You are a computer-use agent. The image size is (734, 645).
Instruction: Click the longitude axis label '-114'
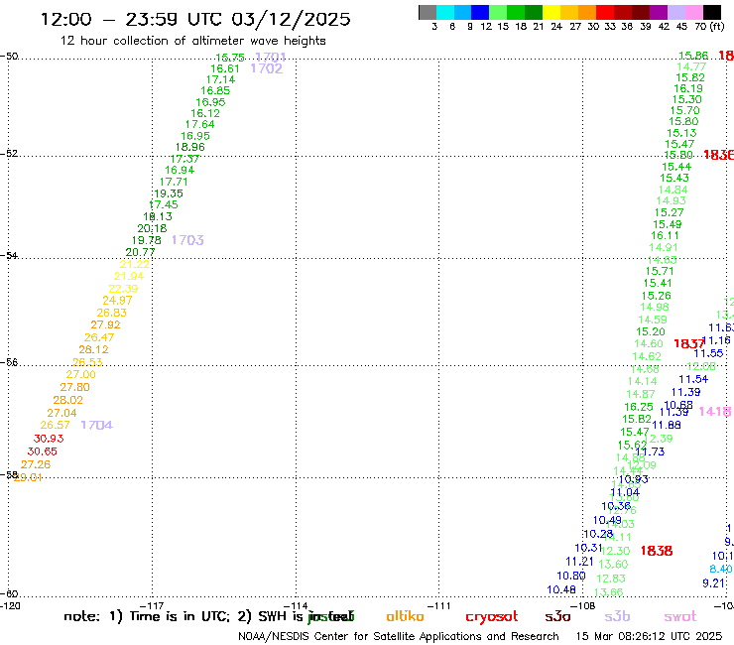(x=296, y=606)
